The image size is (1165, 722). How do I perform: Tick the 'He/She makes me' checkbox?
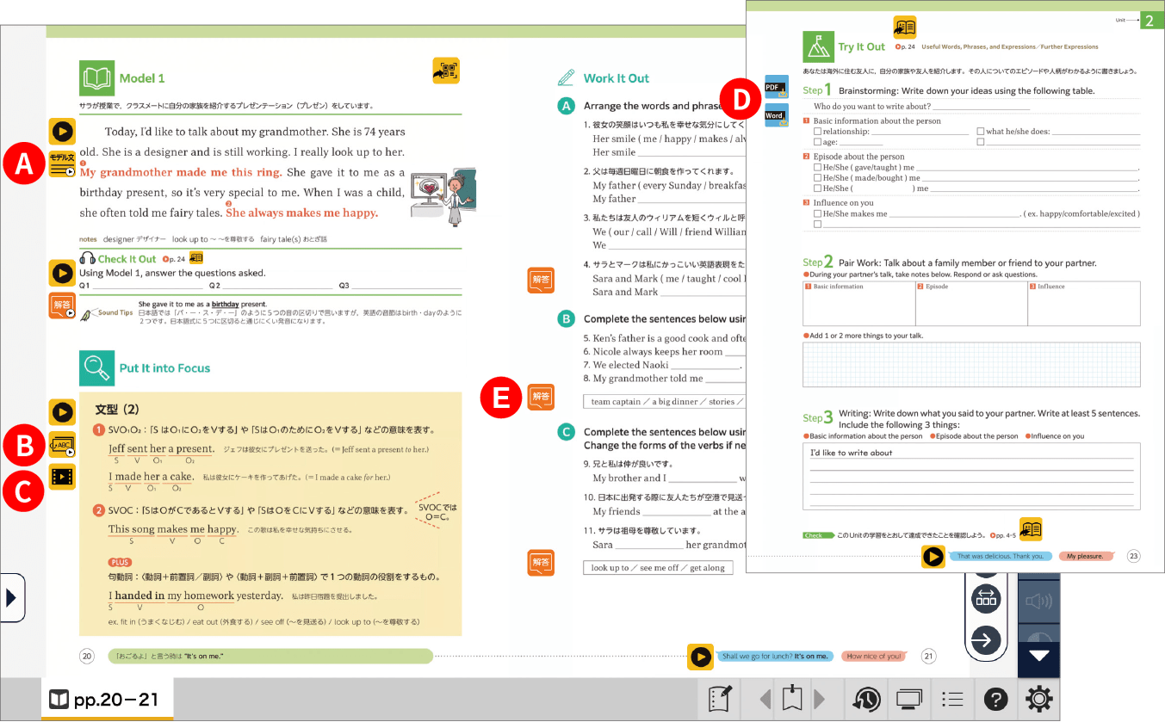(x=817, y=213)
